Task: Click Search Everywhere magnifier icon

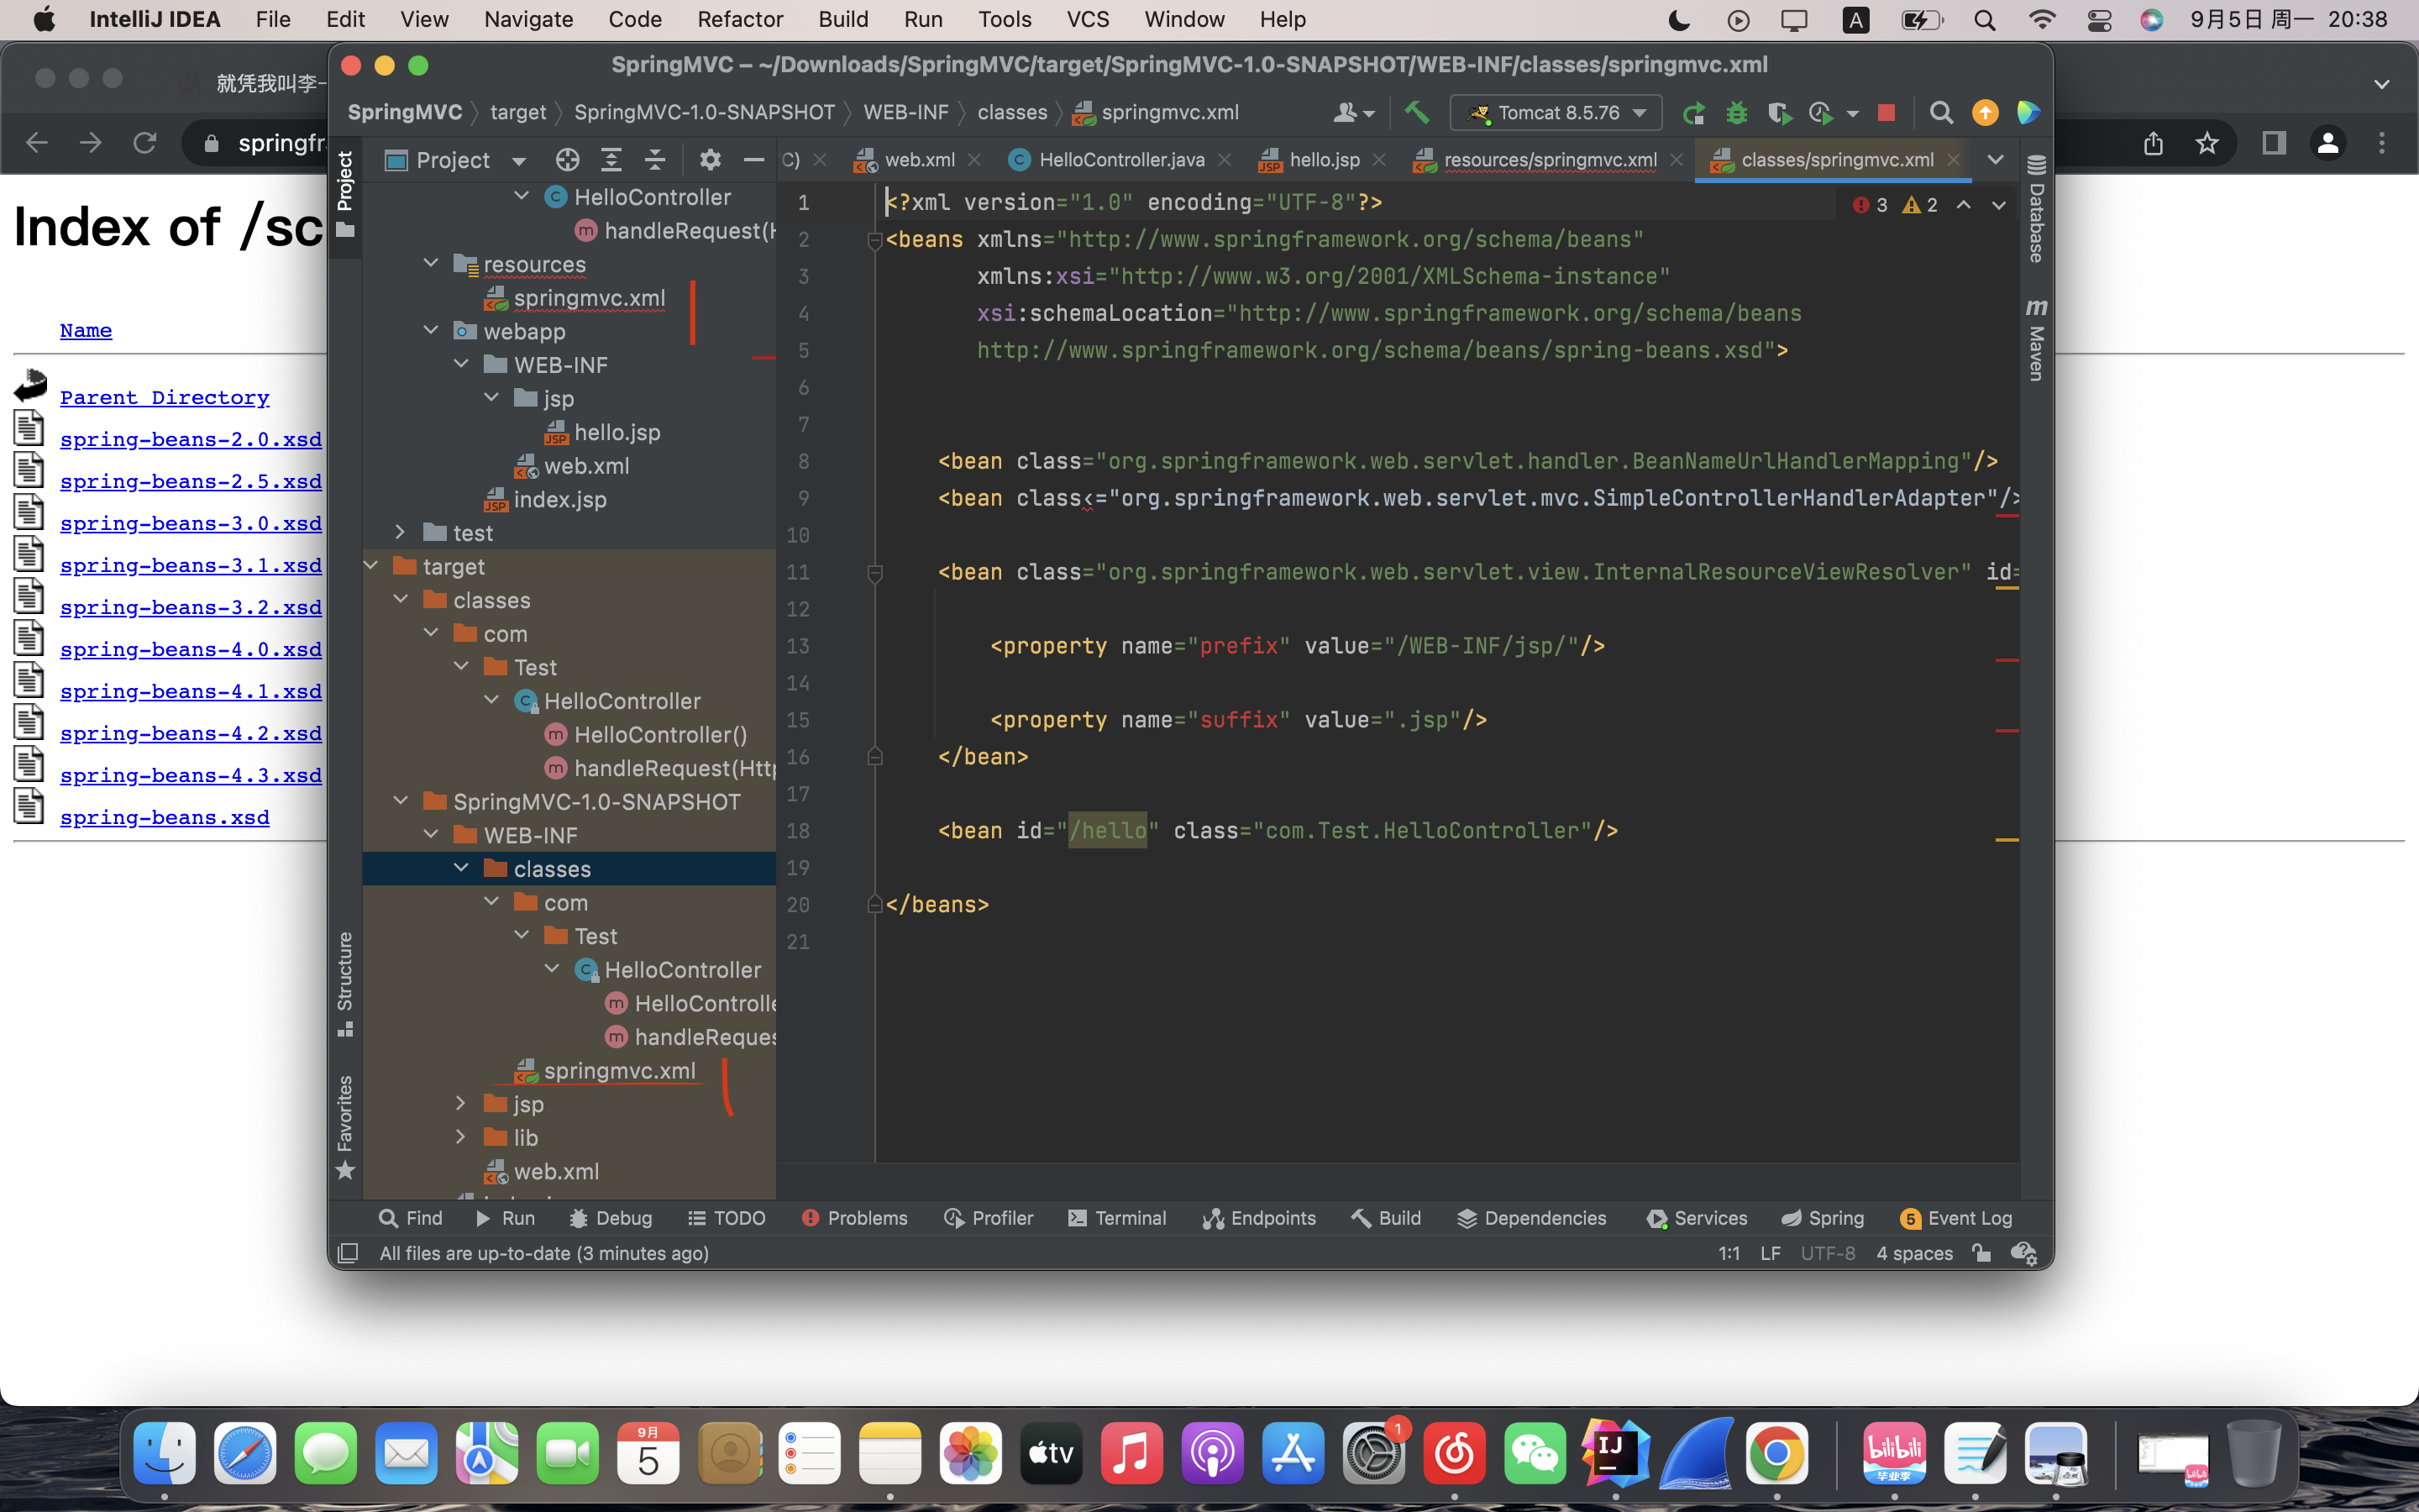Action: 1940,113
